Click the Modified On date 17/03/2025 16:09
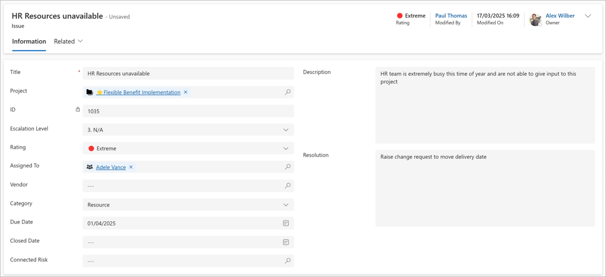Screen dimensions: 606x277 click(x=498, y=16)
